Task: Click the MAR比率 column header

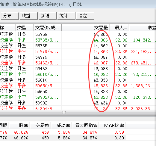Action: click(113, 126)
